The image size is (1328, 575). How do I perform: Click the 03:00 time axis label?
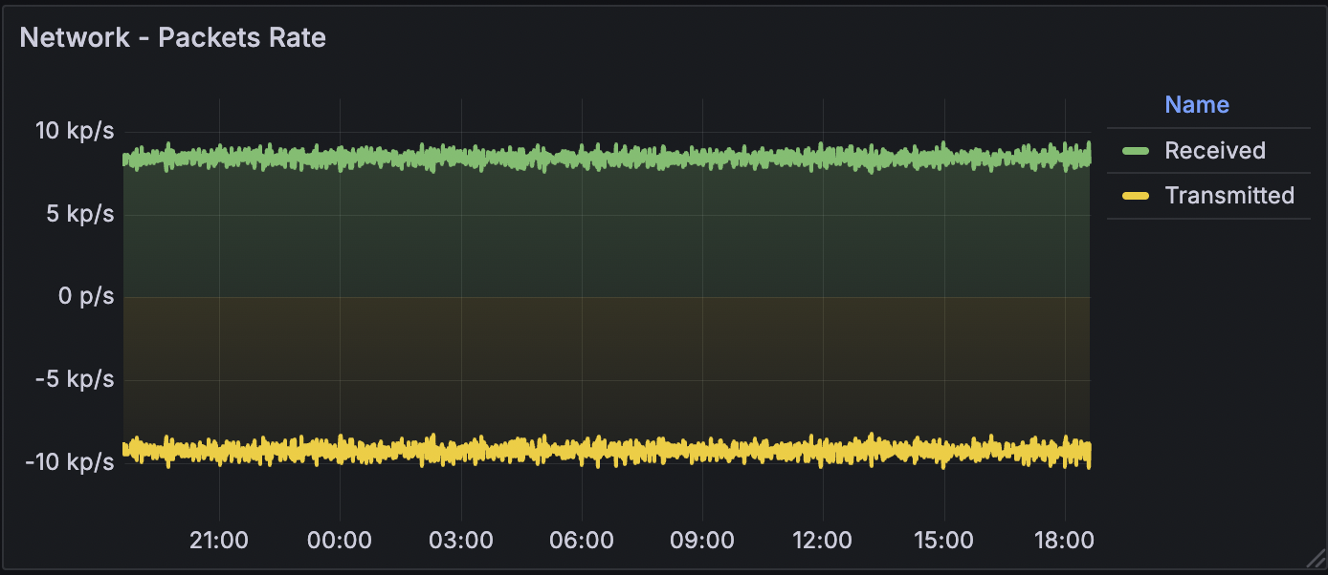(461, 541)
